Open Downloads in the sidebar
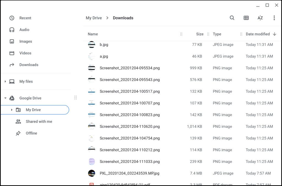The image size is (282, 186). coord(29,65)
